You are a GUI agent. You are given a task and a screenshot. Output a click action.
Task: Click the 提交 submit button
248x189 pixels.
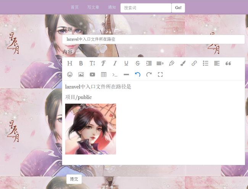(74, 179)
